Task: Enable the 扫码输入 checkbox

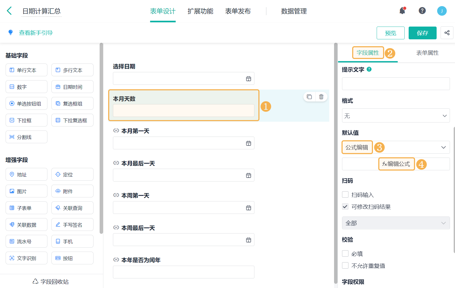Action: tap(345, 194)
